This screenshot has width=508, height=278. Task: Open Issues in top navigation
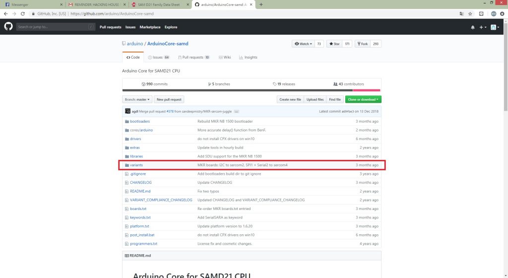click(x=130, y=27)
